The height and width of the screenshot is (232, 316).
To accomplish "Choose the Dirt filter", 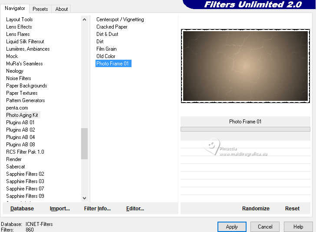I will pos(100,42).
